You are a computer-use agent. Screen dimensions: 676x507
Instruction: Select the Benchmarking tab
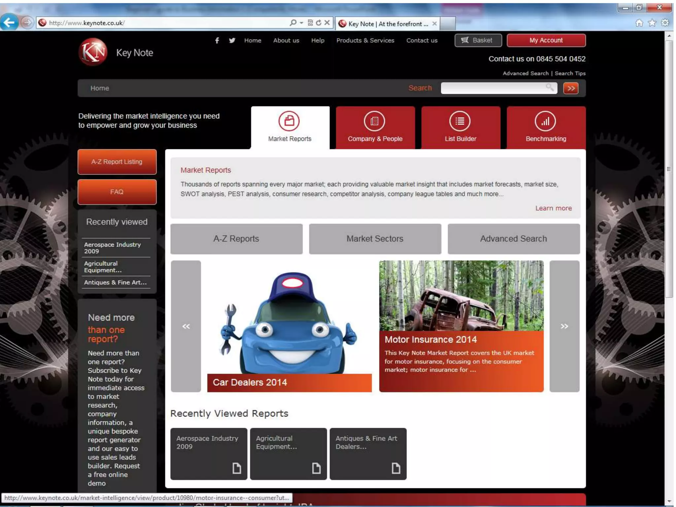(546, 127)
